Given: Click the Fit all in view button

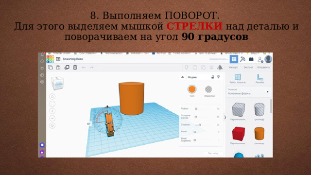Looking at the screenshot, I should point(52,104).
